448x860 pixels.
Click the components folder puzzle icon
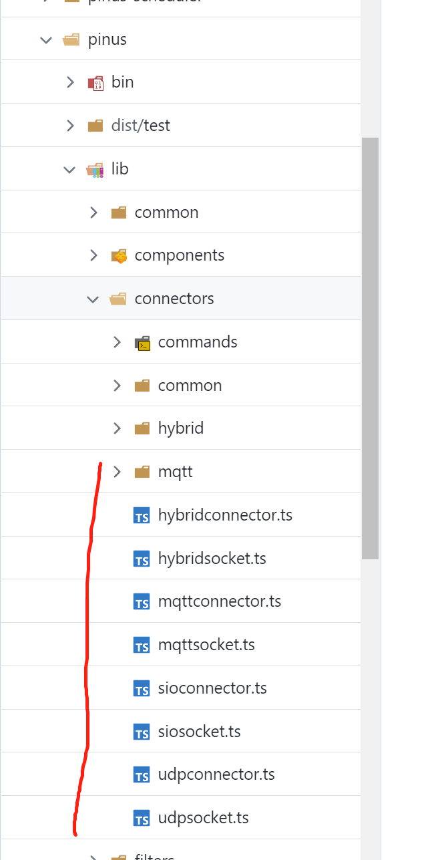pyautogui.click(x=119, y=255)
